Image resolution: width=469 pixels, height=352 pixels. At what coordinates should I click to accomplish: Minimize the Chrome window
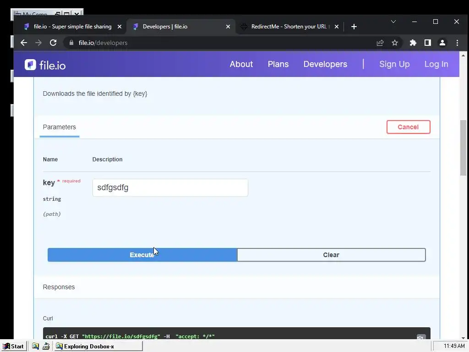(x=414, y=22)
